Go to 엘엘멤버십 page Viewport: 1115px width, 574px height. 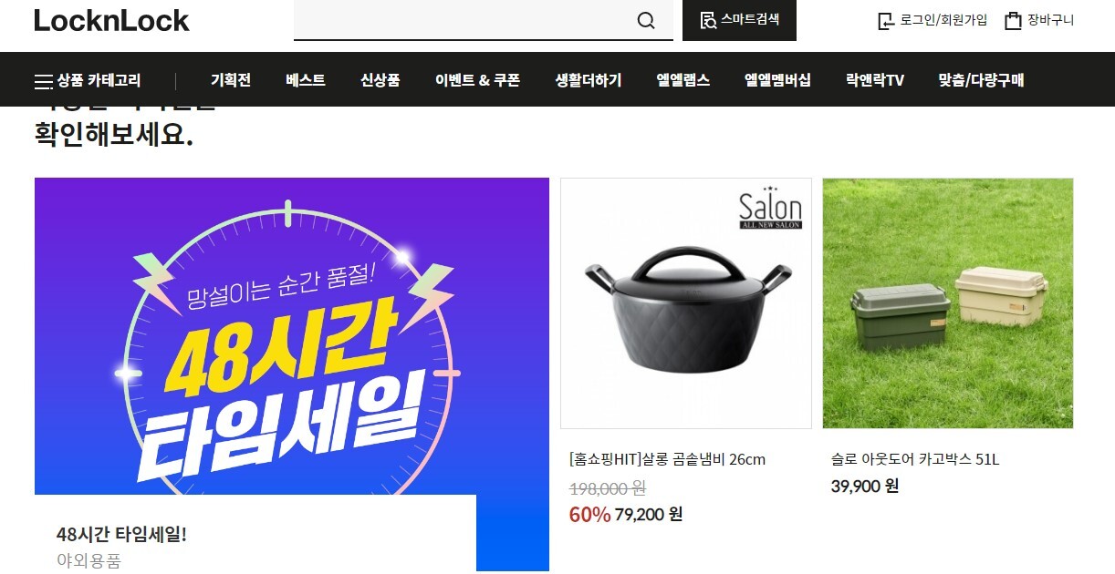[777, 80]
